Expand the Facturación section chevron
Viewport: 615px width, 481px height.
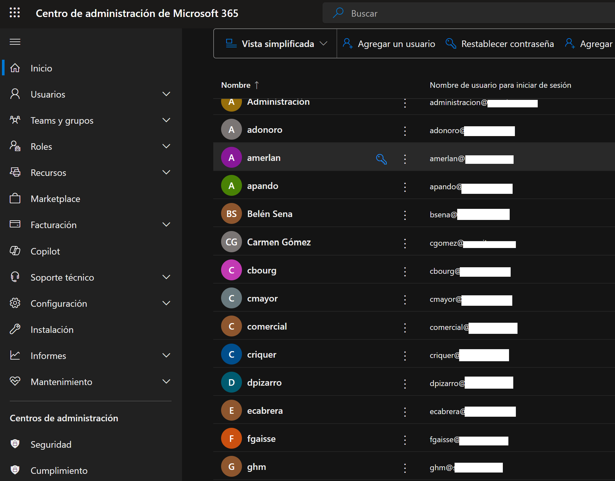(166, 225)
